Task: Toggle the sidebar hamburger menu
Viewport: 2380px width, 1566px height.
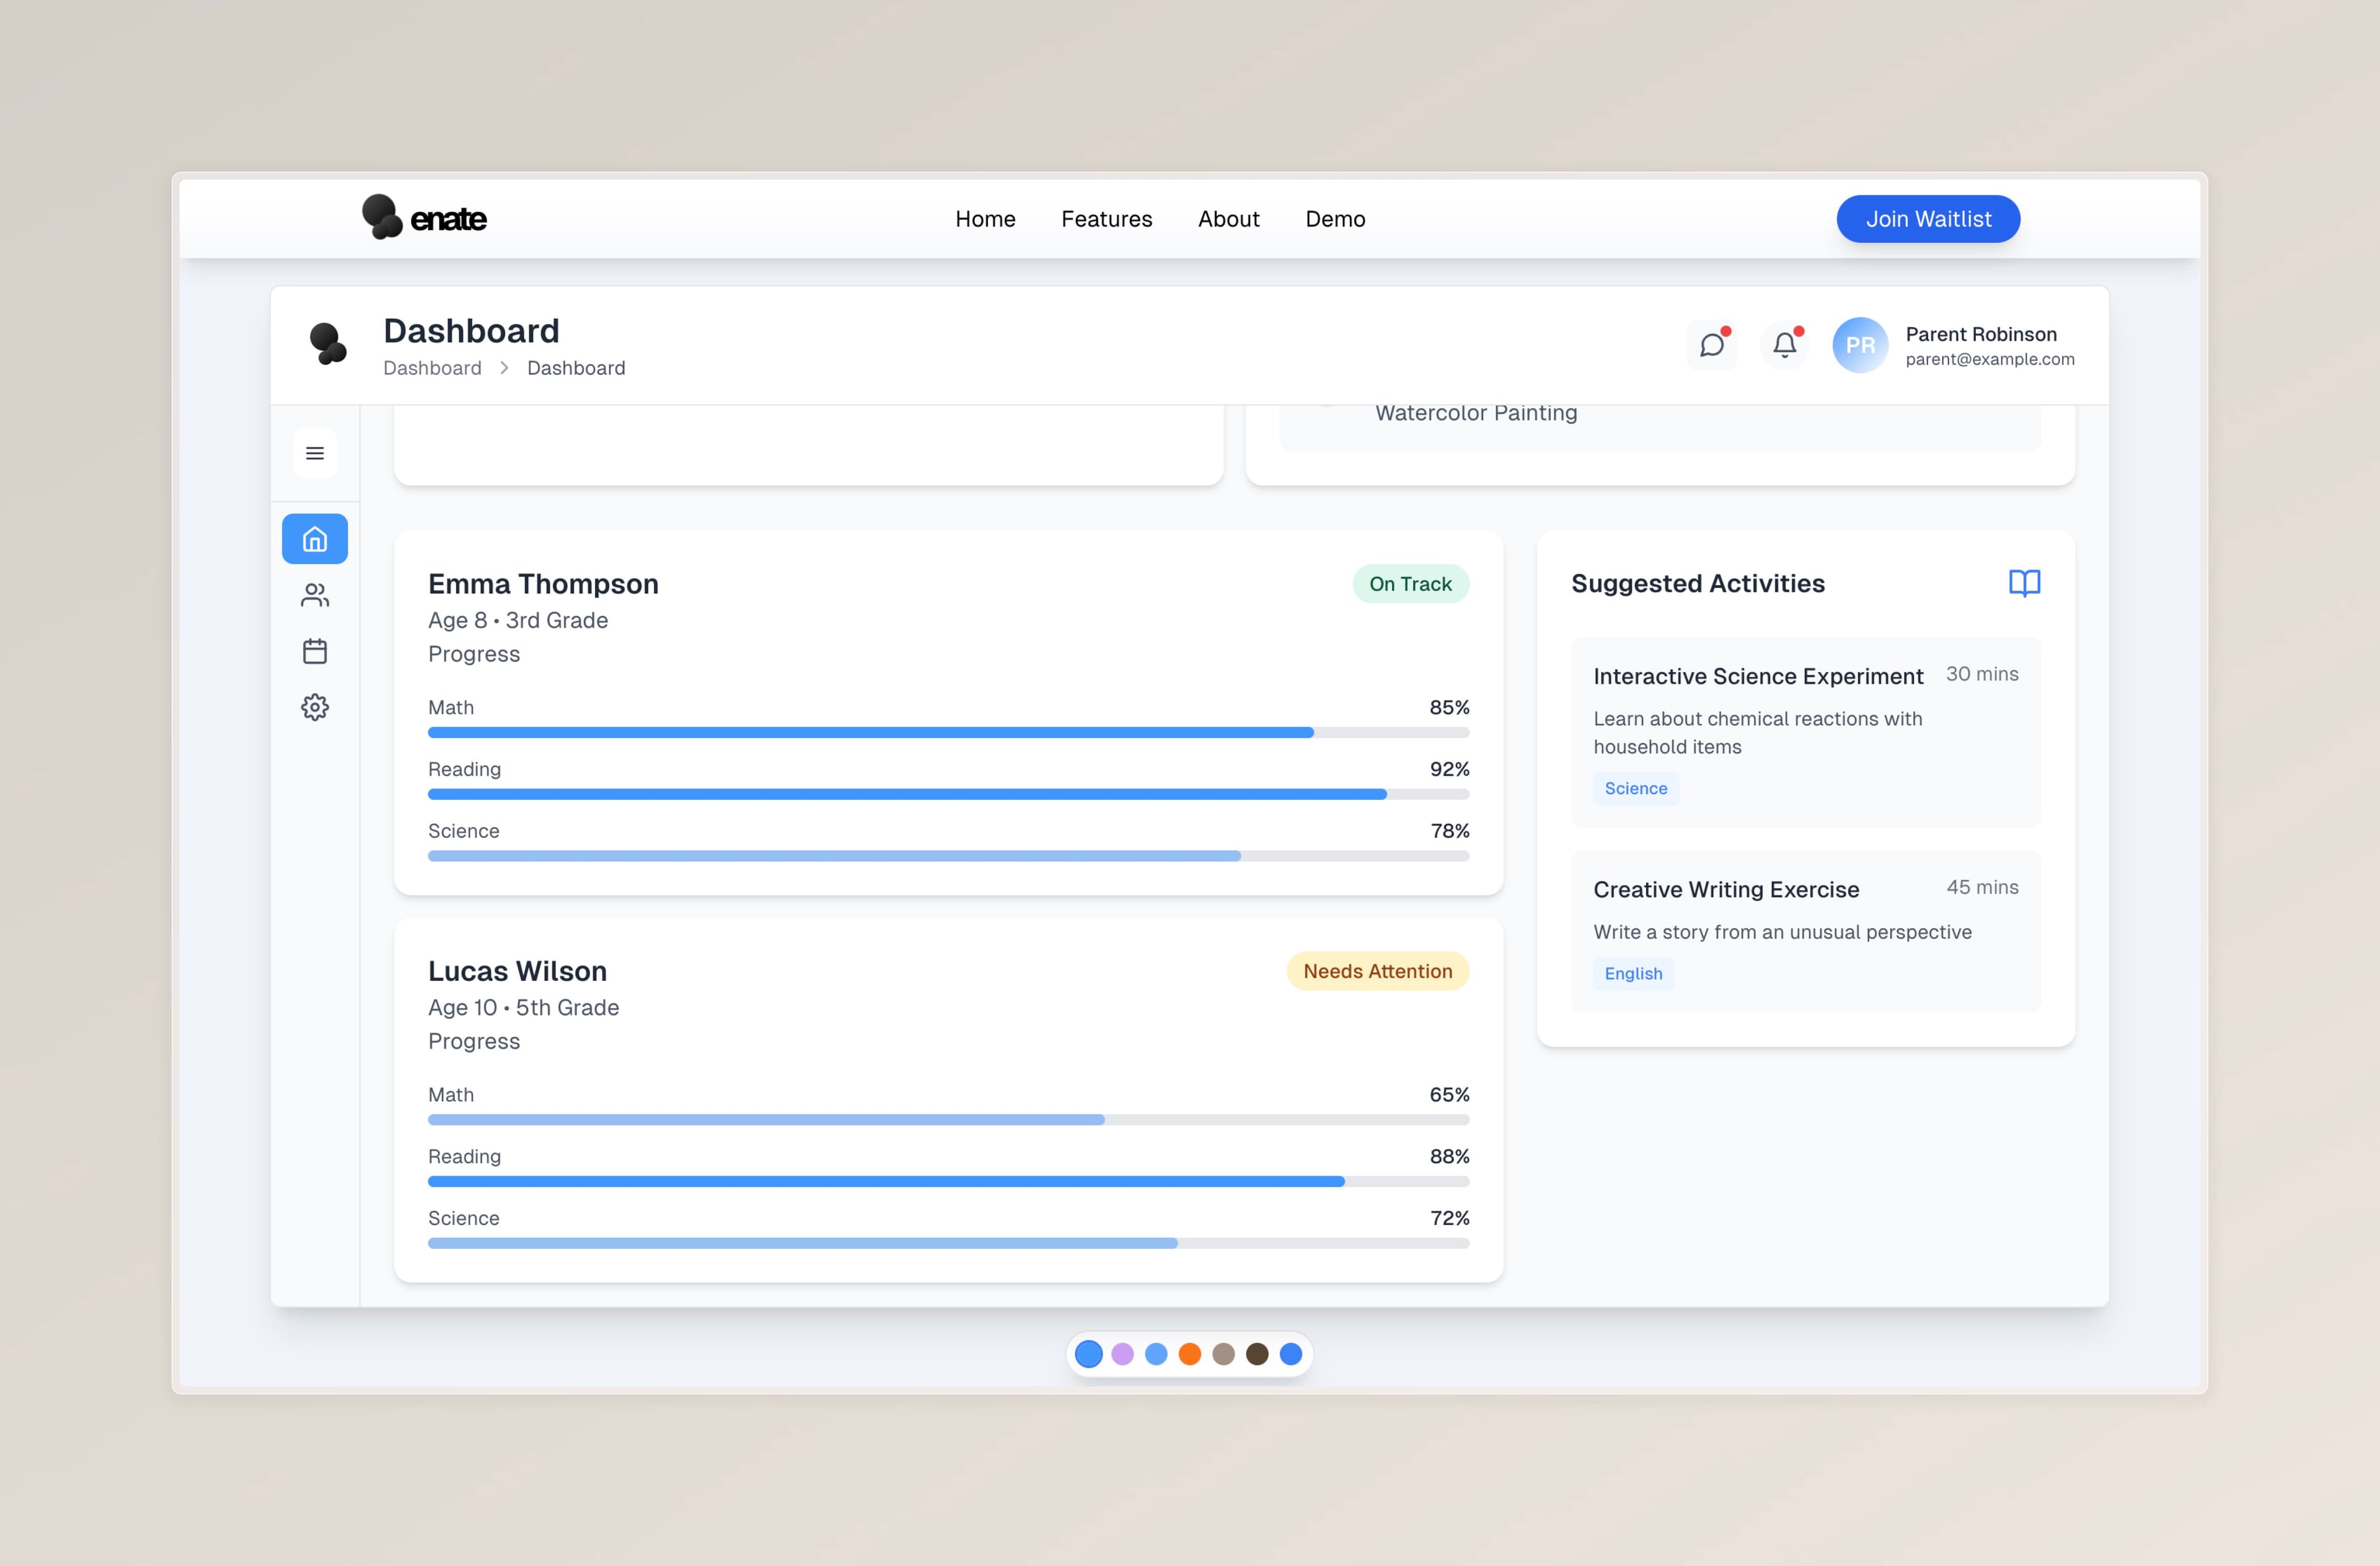Action: 315,453
